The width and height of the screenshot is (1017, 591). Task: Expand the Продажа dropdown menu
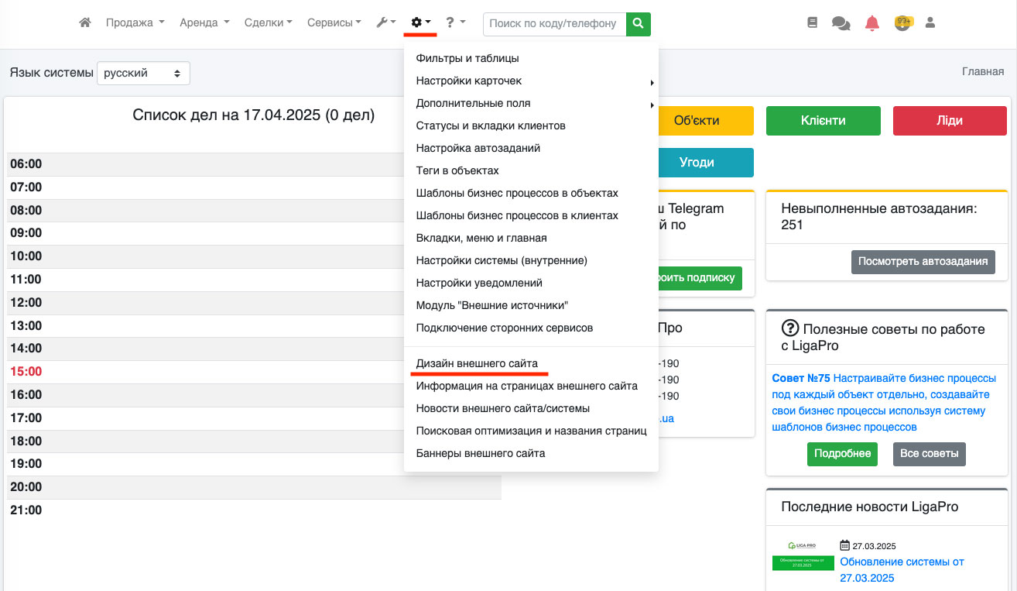(135, 23)
